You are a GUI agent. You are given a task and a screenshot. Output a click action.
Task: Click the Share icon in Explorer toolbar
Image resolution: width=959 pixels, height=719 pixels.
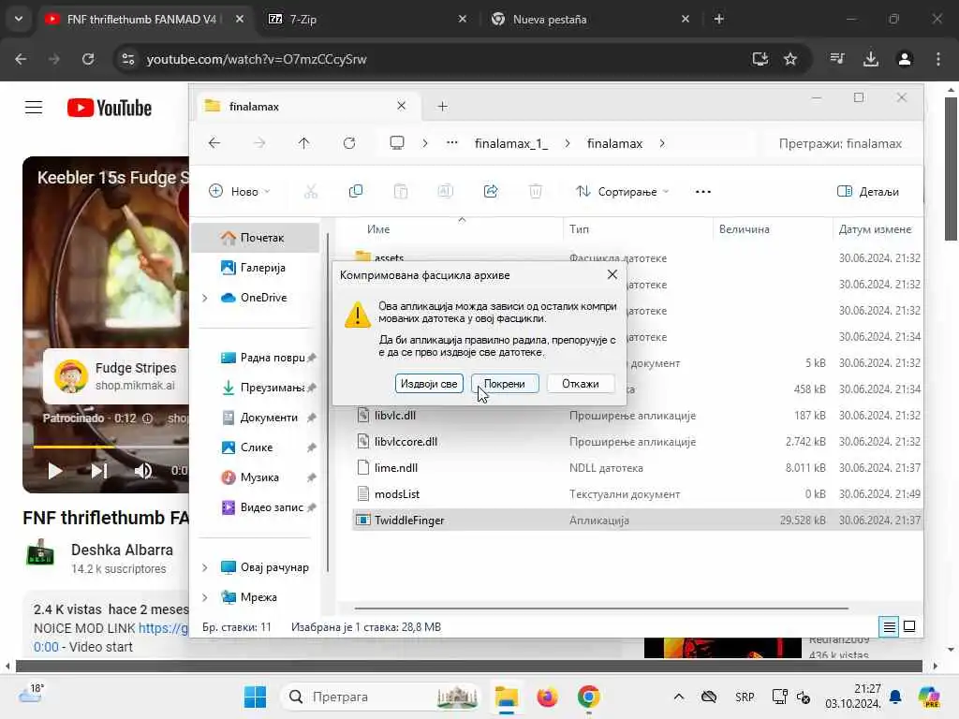491,191
